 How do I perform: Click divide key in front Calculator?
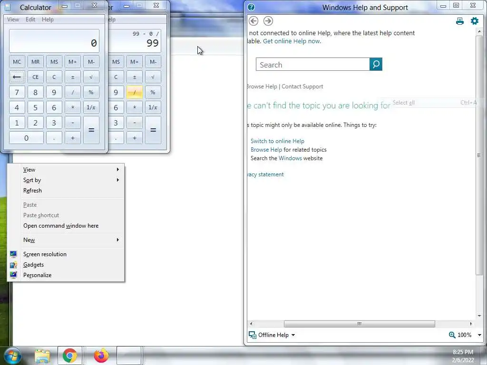[x=73, y=92]
